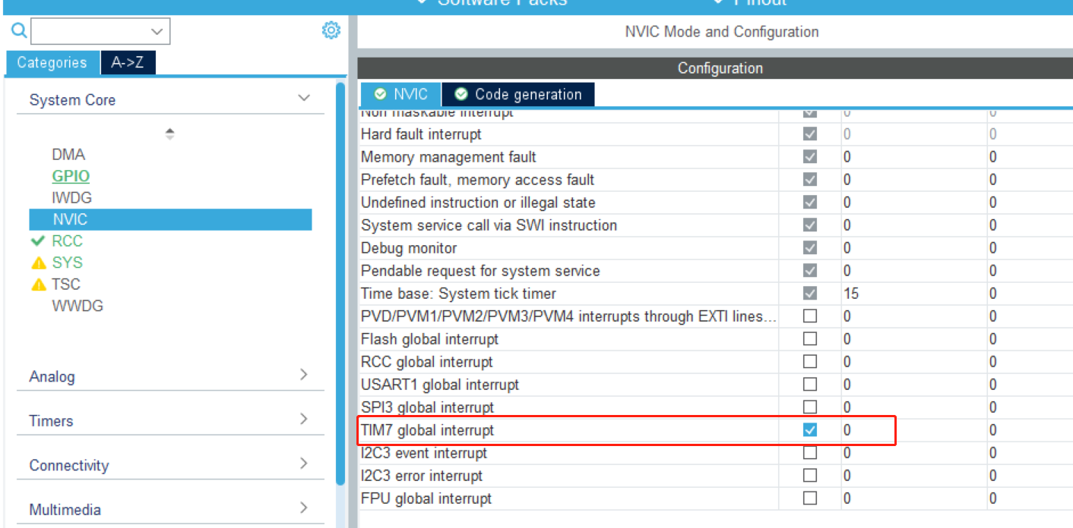The height and width of the screenshot is (528, 1073).
Task: Enable the Flash global interrupt checkbox
Action: pyautogui.click(x=810, y=339)
